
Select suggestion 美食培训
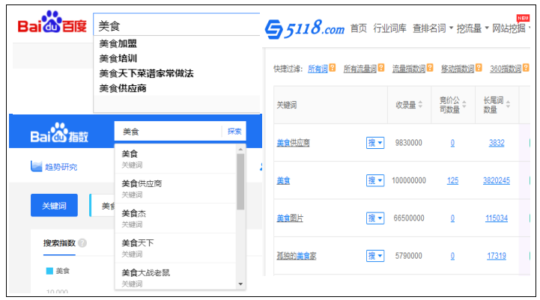(118, 58)
